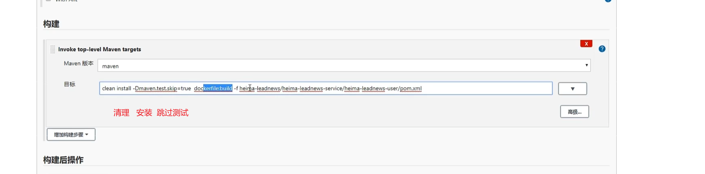Open the Maven 版本 dropdown

[344, 66]
